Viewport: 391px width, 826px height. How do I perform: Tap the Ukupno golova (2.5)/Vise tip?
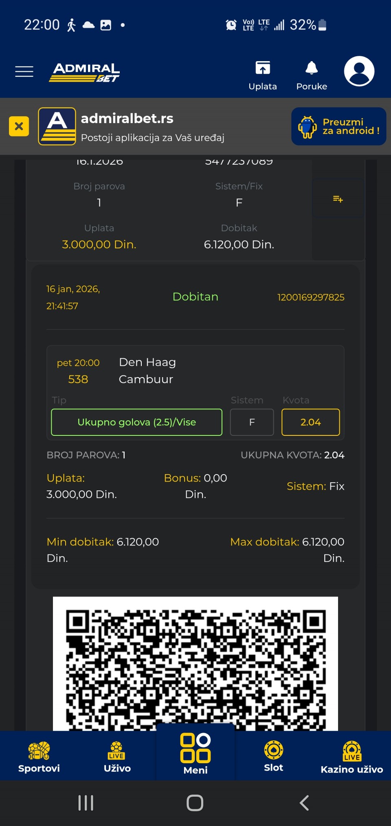(136, 422)
